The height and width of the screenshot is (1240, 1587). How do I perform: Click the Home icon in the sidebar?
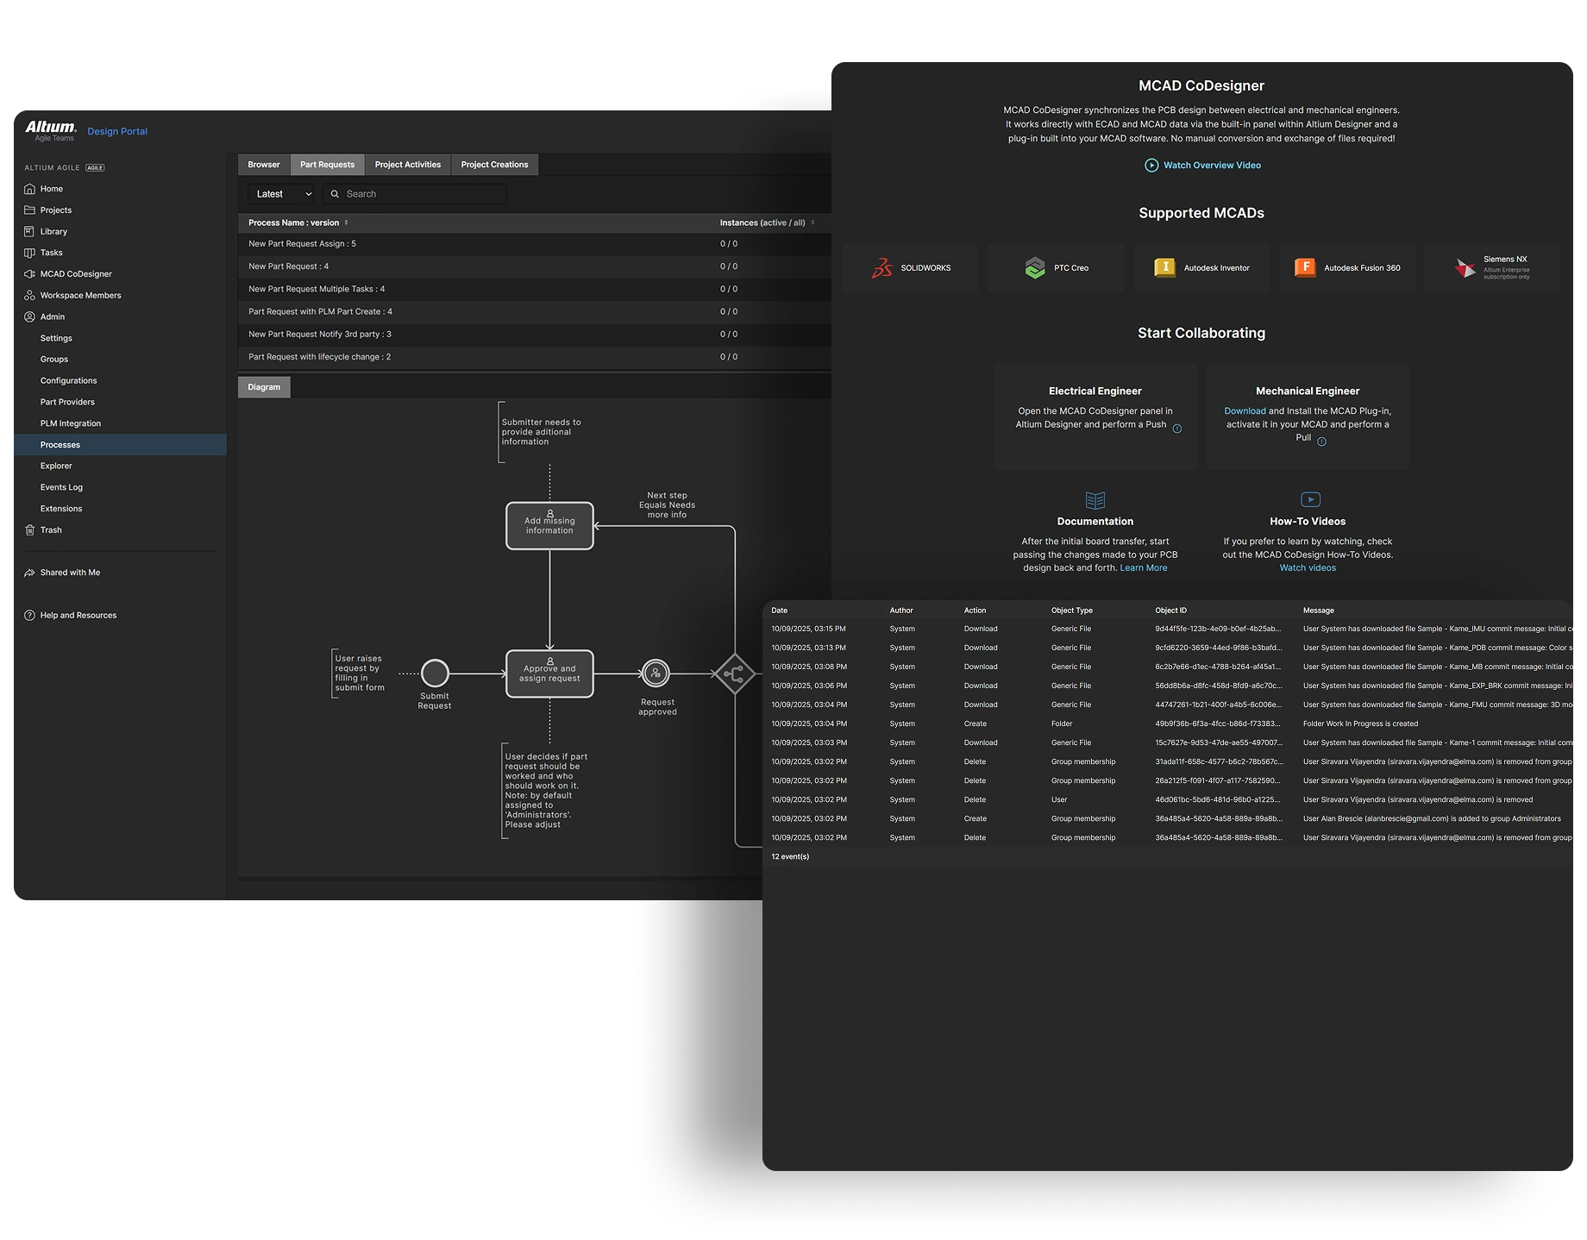(29, 189)
